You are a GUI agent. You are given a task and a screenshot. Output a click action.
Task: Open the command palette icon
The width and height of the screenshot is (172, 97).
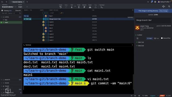tap(164, 6)
